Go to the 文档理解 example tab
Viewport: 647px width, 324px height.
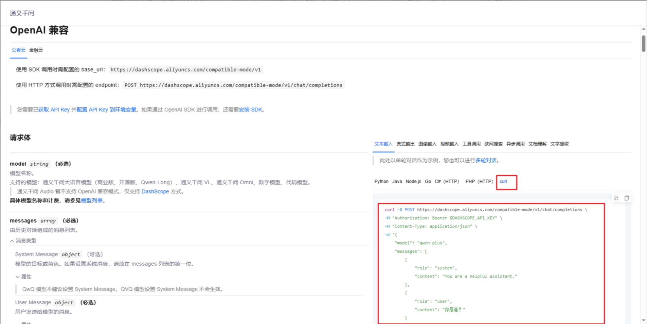click(537, 144)
